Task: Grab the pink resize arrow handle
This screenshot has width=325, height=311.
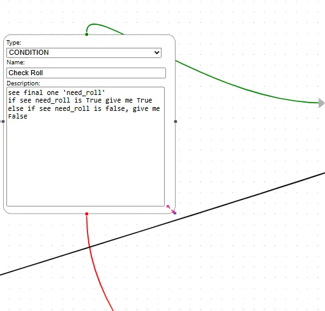Action: 170,209
